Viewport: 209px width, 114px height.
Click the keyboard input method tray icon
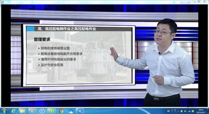click(169, 111)
